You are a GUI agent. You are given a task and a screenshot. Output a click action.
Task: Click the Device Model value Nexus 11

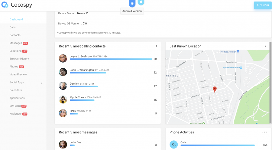(x=83, y=13)
